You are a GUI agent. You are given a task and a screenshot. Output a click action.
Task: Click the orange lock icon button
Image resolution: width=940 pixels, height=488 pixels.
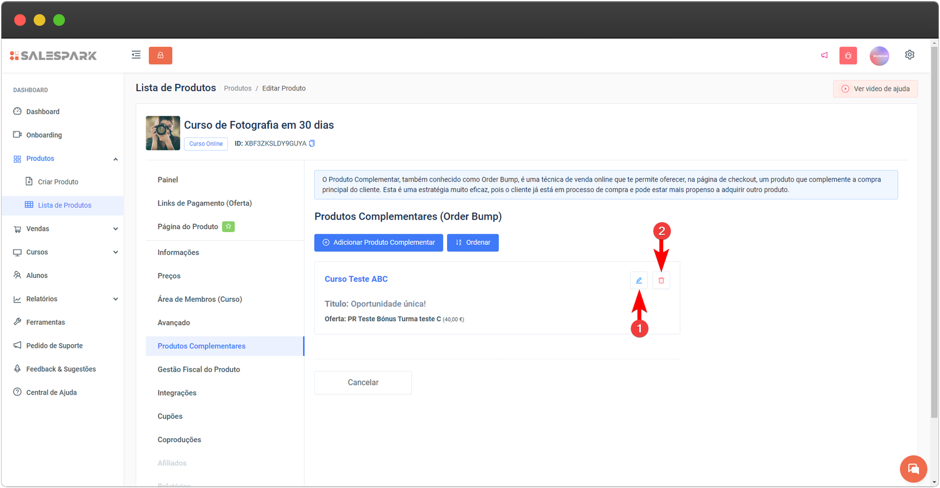(x=160, y=55)
